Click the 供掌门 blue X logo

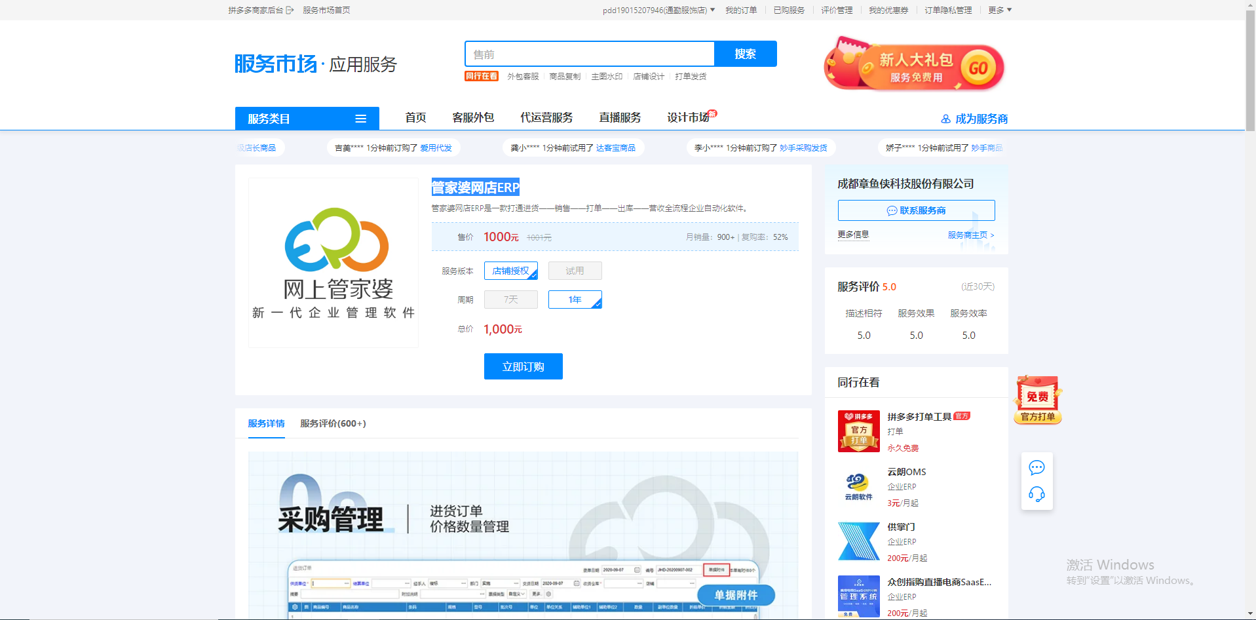point(858,541)
